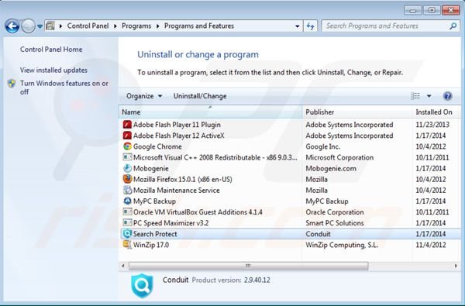Click the Adobe Flash Player 12 ActiveX icon
Viewport: 465px width, 306px height.
[x=127, y=136]
